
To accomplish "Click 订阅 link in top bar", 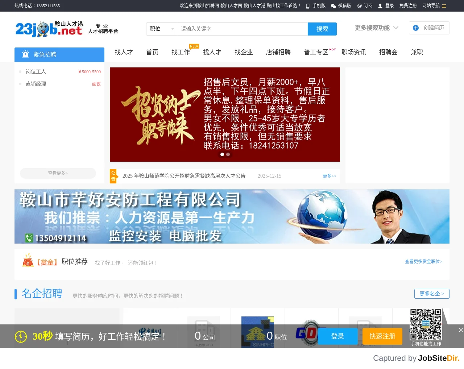I will pyautogui.click(x=368, y=6).
